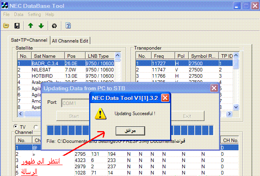Open the Data menu

19,14
